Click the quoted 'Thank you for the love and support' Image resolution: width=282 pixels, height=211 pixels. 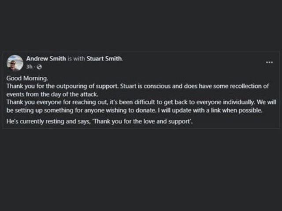point(142,121)
